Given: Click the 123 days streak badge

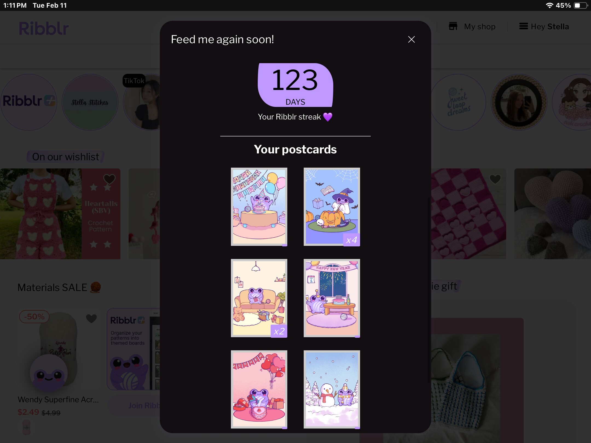Looking at the screenshot, I should (x=295, y=85).
